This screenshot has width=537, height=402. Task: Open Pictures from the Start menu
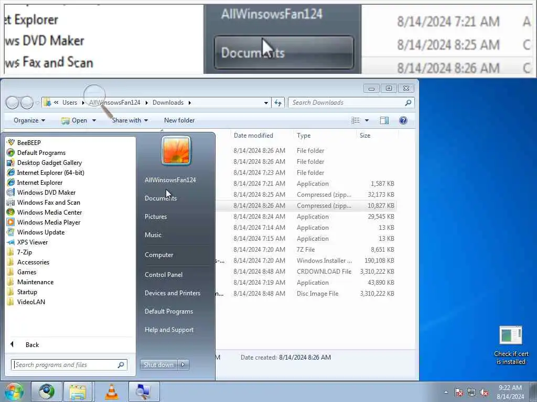coord(155,216)
